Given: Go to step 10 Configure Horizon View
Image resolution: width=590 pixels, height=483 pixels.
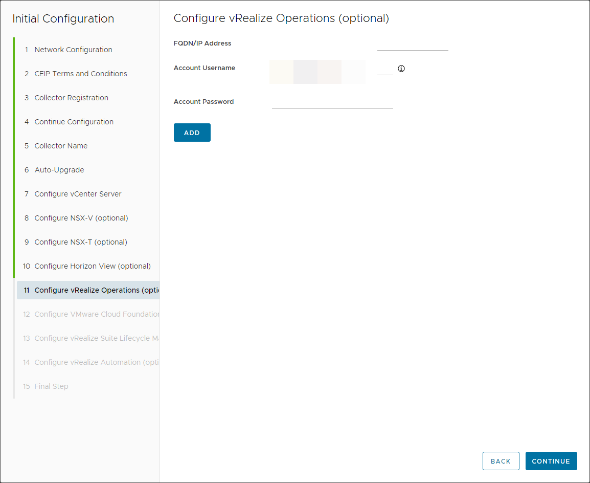Looking at the screenshot, I should pos(88,266).
